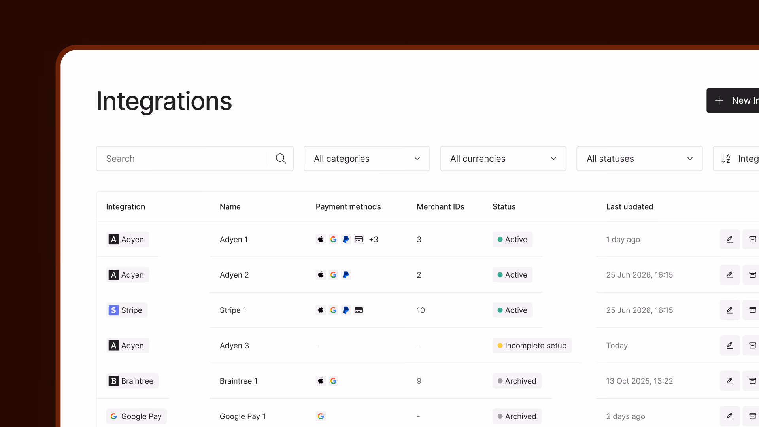This screenshot has height=427, width=759.
Task: Click the Apple Pay icon in Adyen 2 row
Action: (321, 275)
